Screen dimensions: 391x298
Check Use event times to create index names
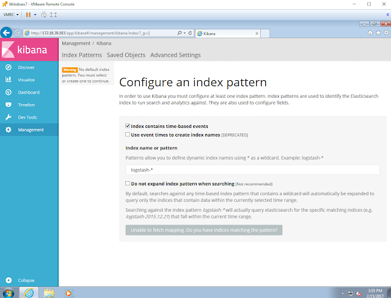tap(128, 135)
